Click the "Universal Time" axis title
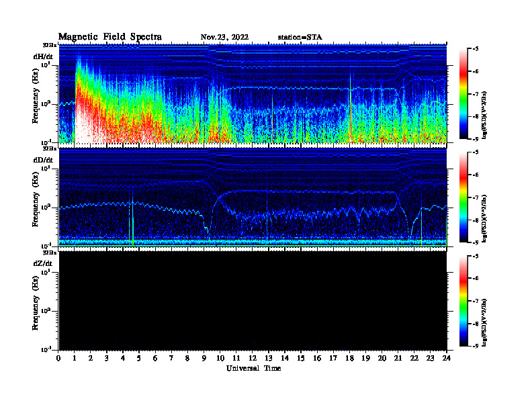Viewport: 532px width, 411px height. click(254, 368)
